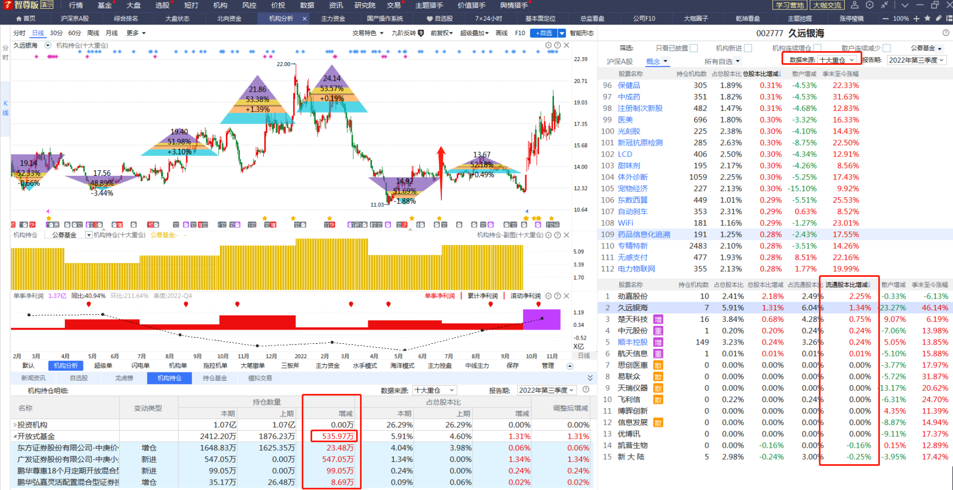Screen dimensions: 953x490
Task: Open help icon of main K-line chart
Action: [x=557, y=46]
